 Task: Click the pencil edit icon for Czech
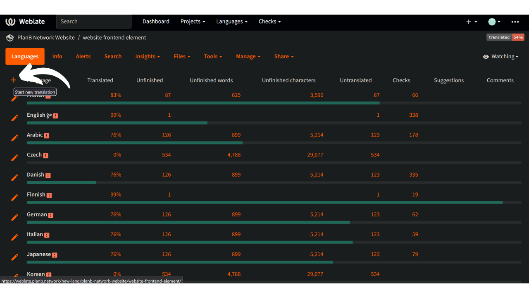pyautogui.click(x=14, y=158)
